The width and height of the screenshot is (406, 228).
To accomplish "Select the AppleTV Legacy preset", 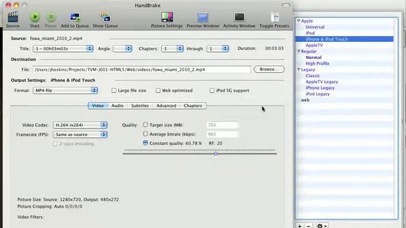I will click(322, 82).
